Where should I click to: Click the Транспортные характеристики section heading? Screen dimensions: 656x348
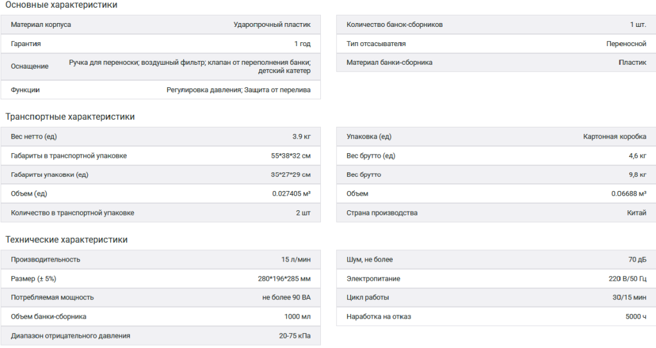coord(70,117)
